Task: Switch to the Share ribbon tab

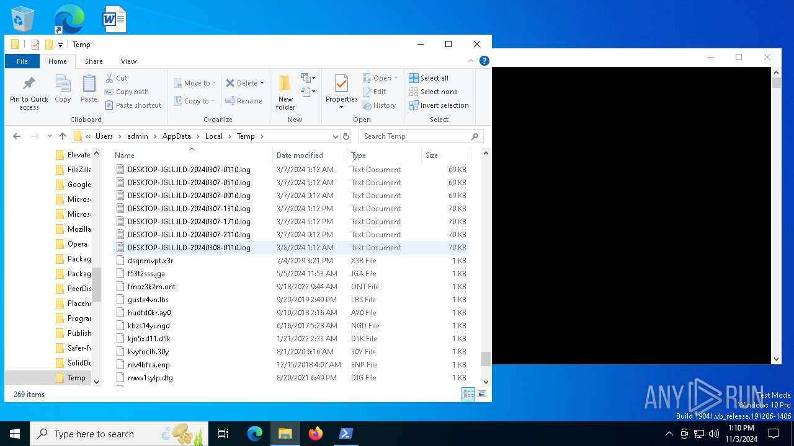Action: (x=94, y=61)
